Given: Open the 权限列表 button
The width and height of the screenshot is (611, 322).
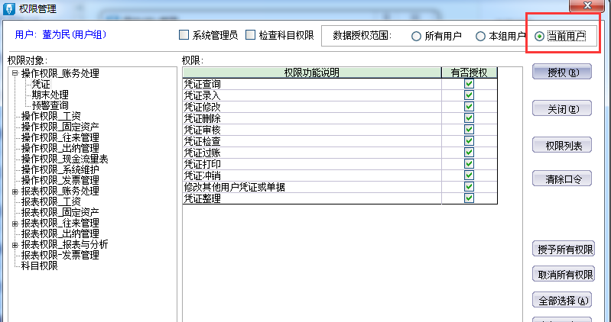Looking at the screenshot, I should [562, 146].
